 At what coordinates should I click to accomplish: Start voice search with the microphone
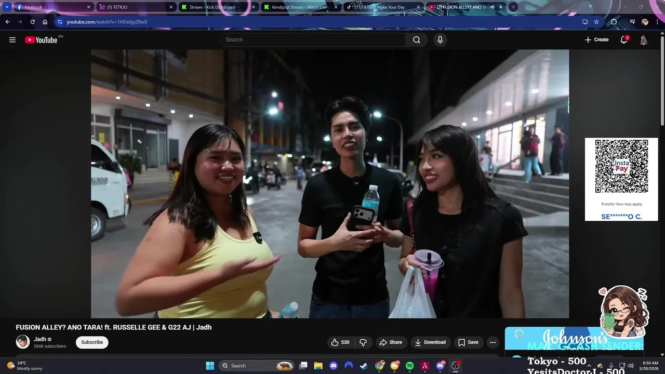tap(440, 39)
